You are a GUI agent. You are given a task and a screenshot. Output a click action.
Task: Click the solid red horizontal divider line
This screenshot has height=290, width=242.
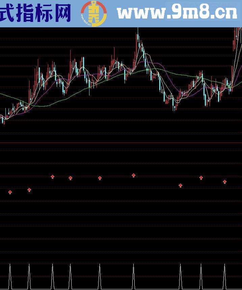point(121,143)
